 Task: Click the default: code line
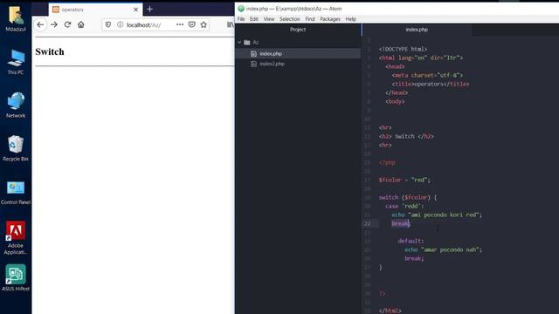[x=411, y=241]
